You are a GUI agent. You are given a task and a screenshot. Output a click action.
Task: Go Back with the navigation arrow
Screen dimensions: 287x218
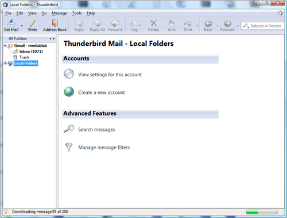click(208, 23)
